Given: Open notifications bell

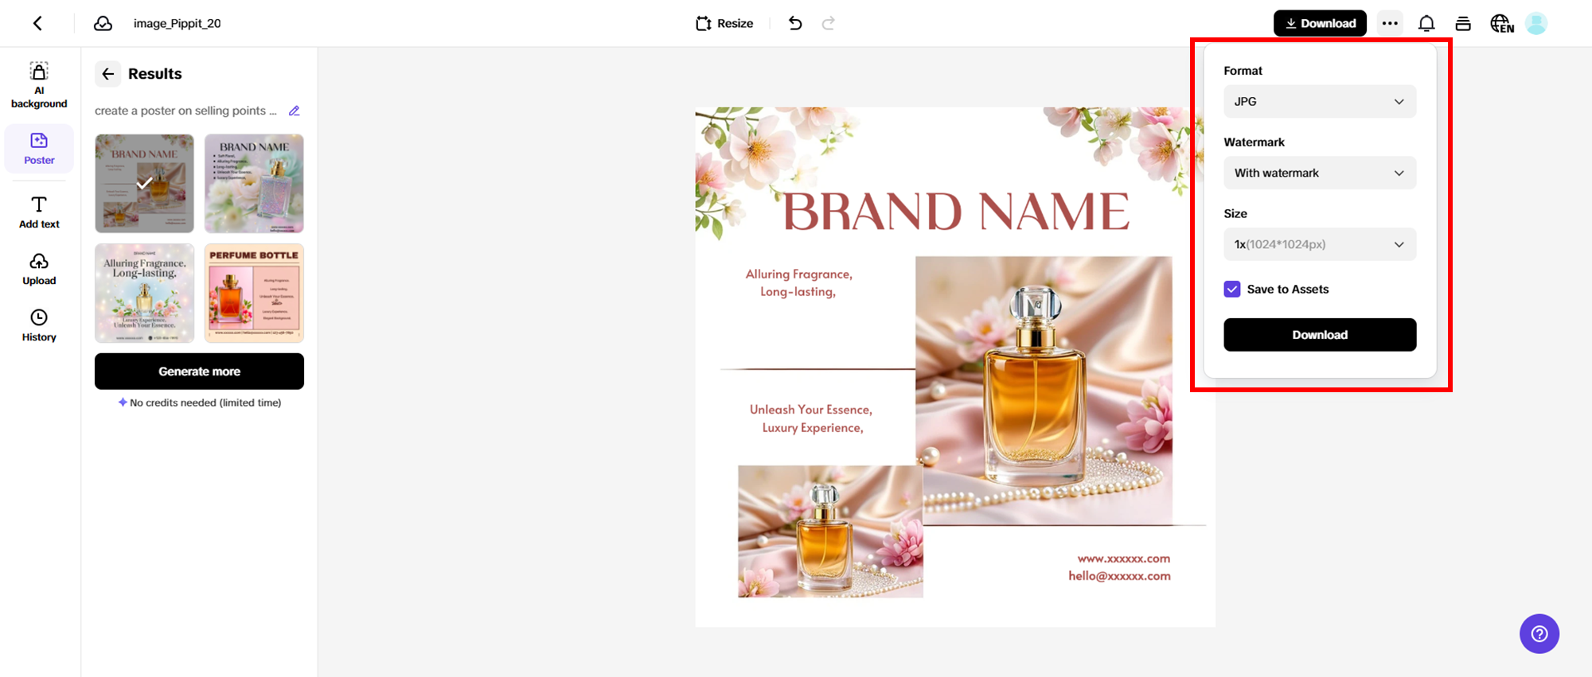Looking at the screenshot, I should pos(1426,23).
